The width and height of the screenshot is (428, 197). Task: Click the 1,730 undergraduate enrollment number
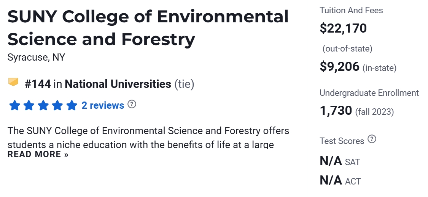click(x=336, y=111)
